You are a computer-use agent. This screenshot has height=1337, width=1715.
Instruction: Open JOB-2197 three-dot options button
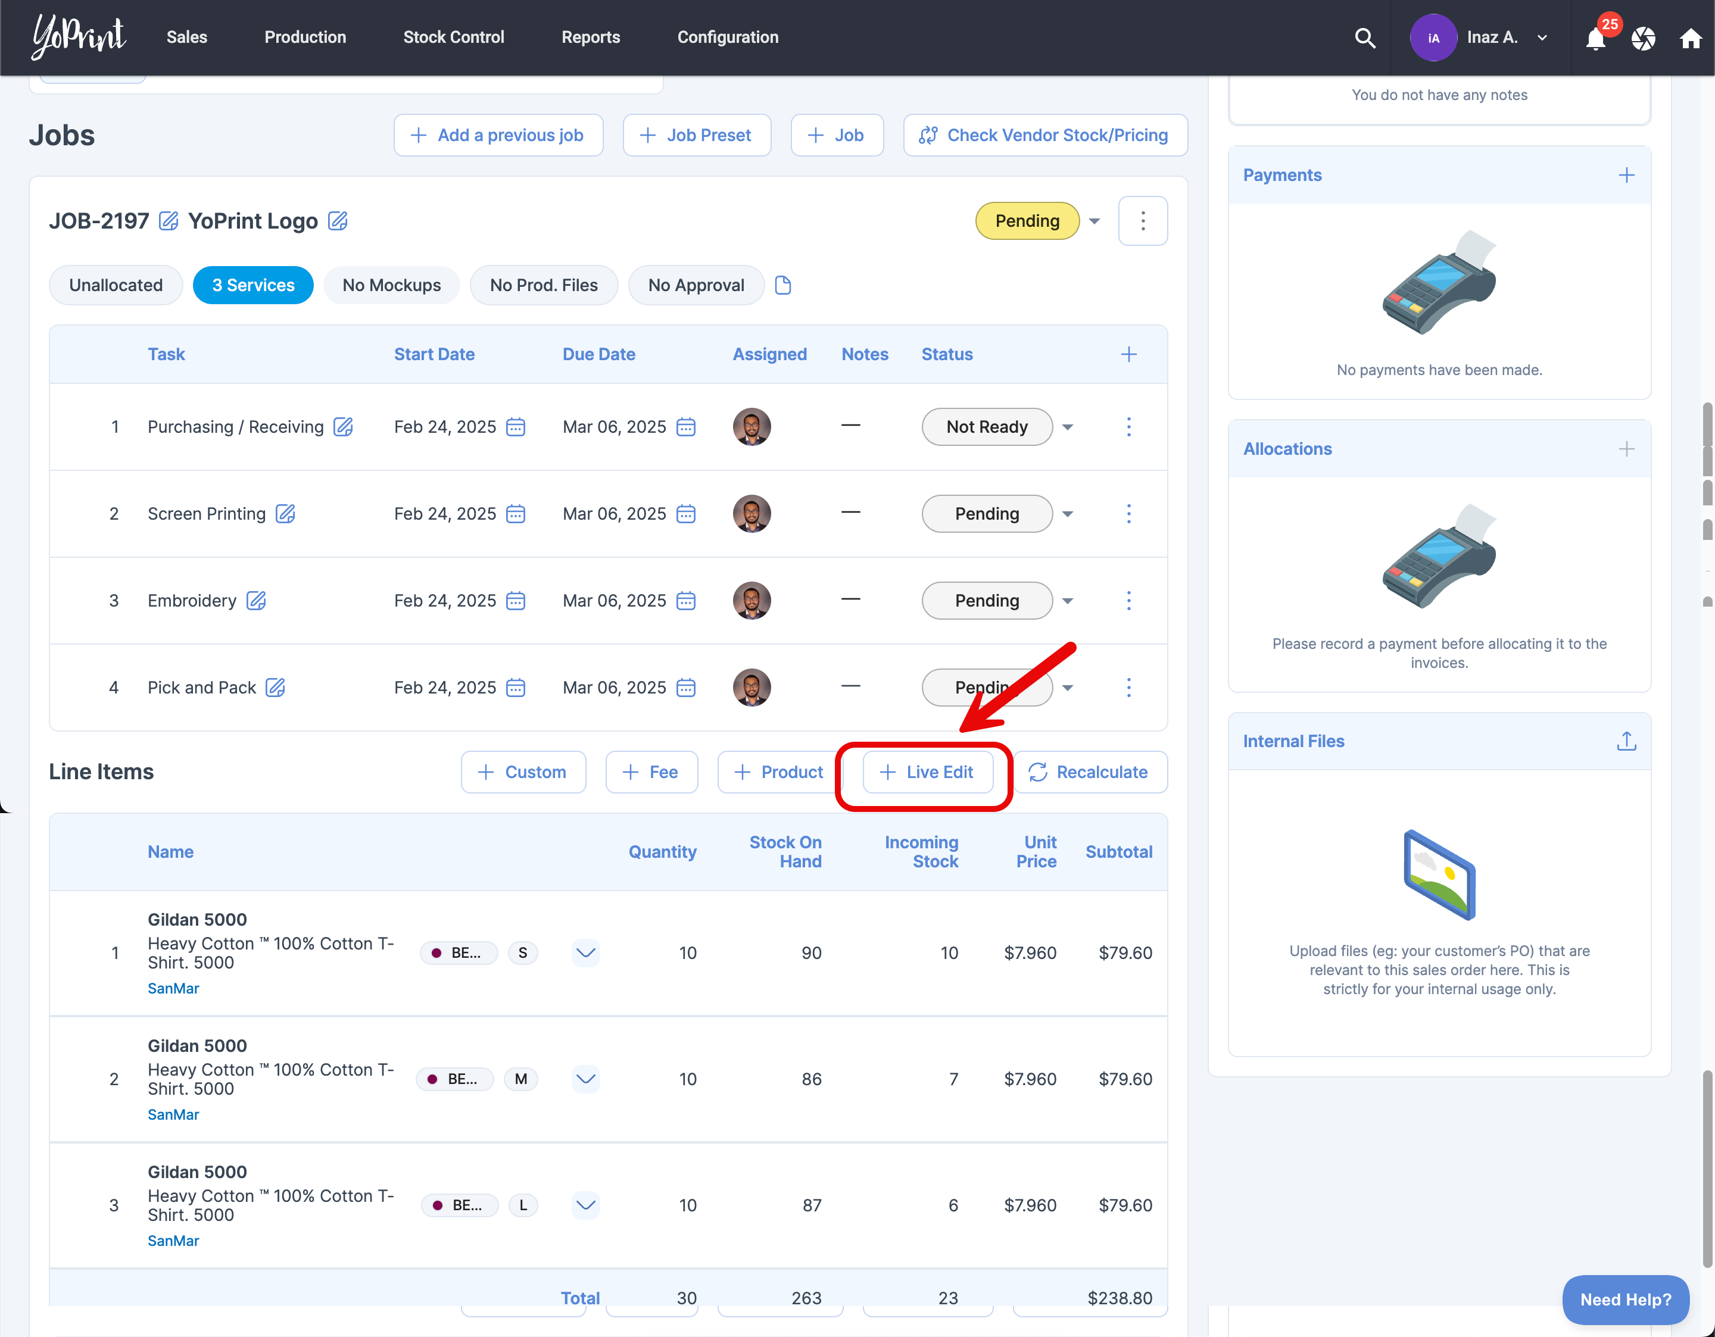point(1143,221)
